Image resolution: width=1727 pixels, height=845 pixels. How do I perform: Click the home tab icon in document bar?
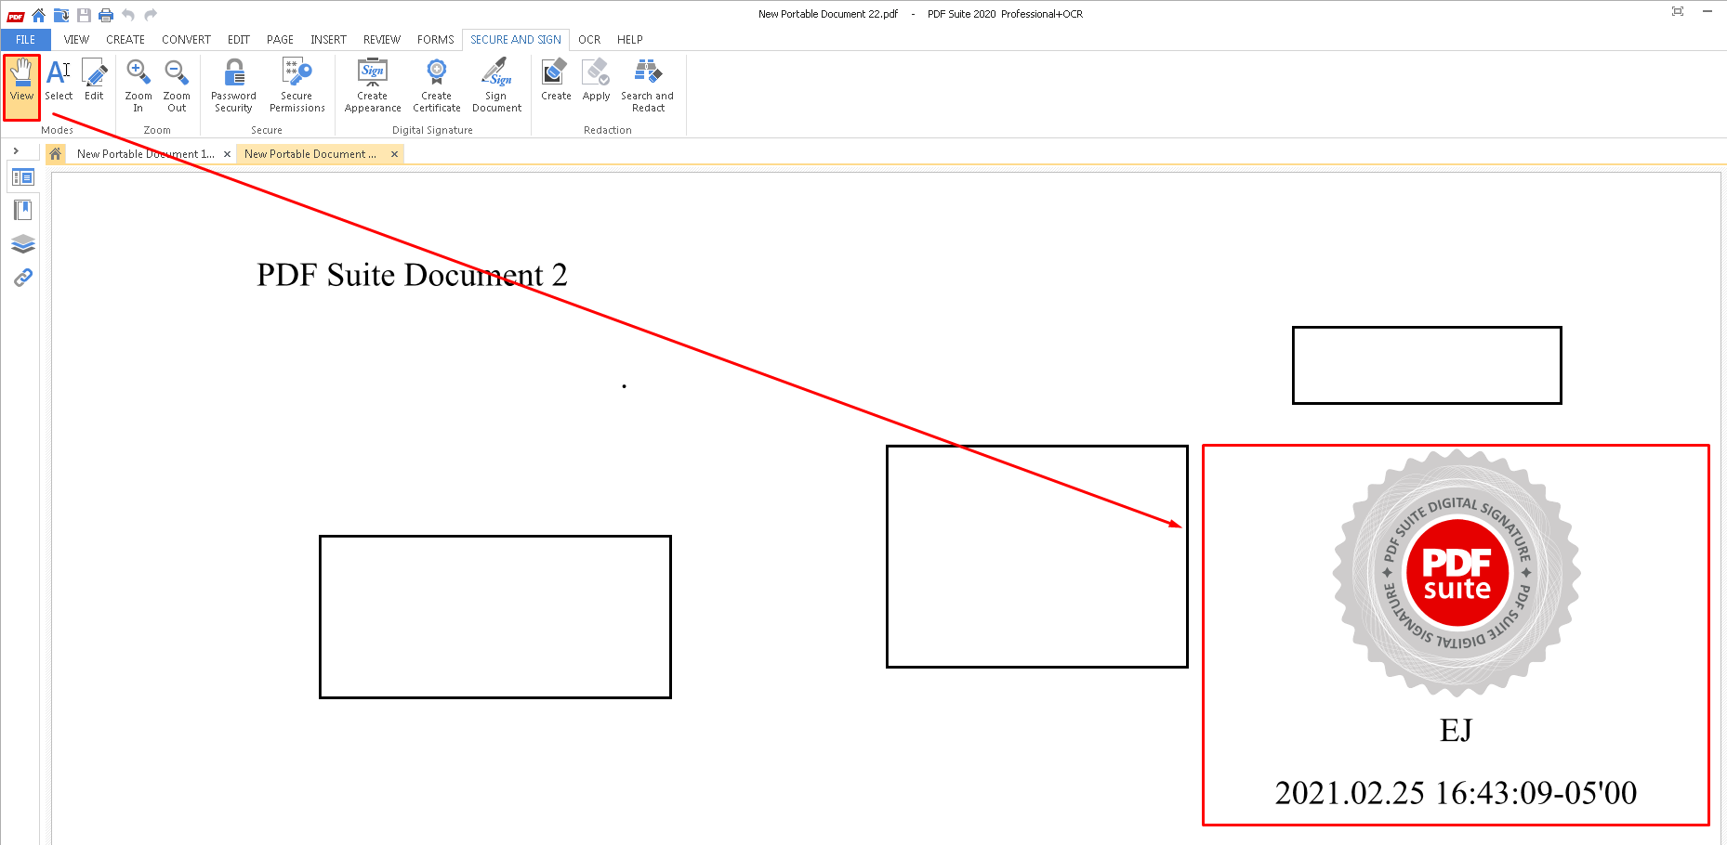[56, 154]
